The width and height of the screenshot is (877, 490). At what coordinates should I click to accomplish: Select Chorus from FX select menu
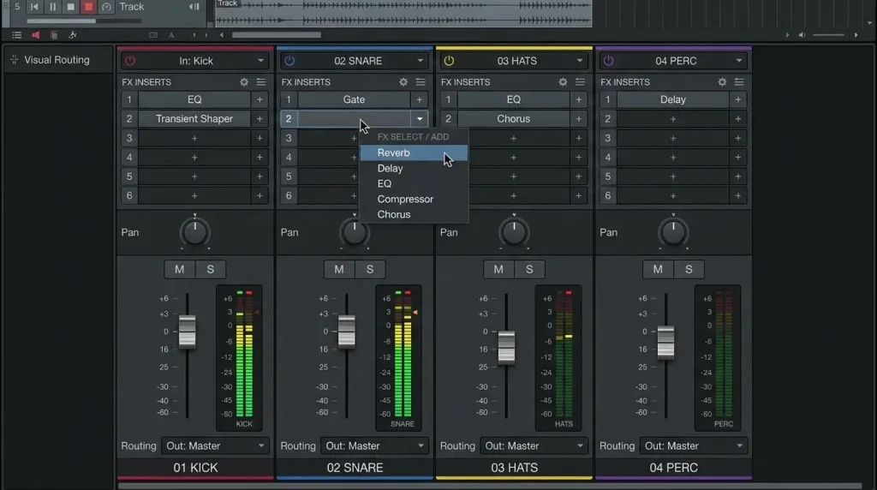coord(414,215)
